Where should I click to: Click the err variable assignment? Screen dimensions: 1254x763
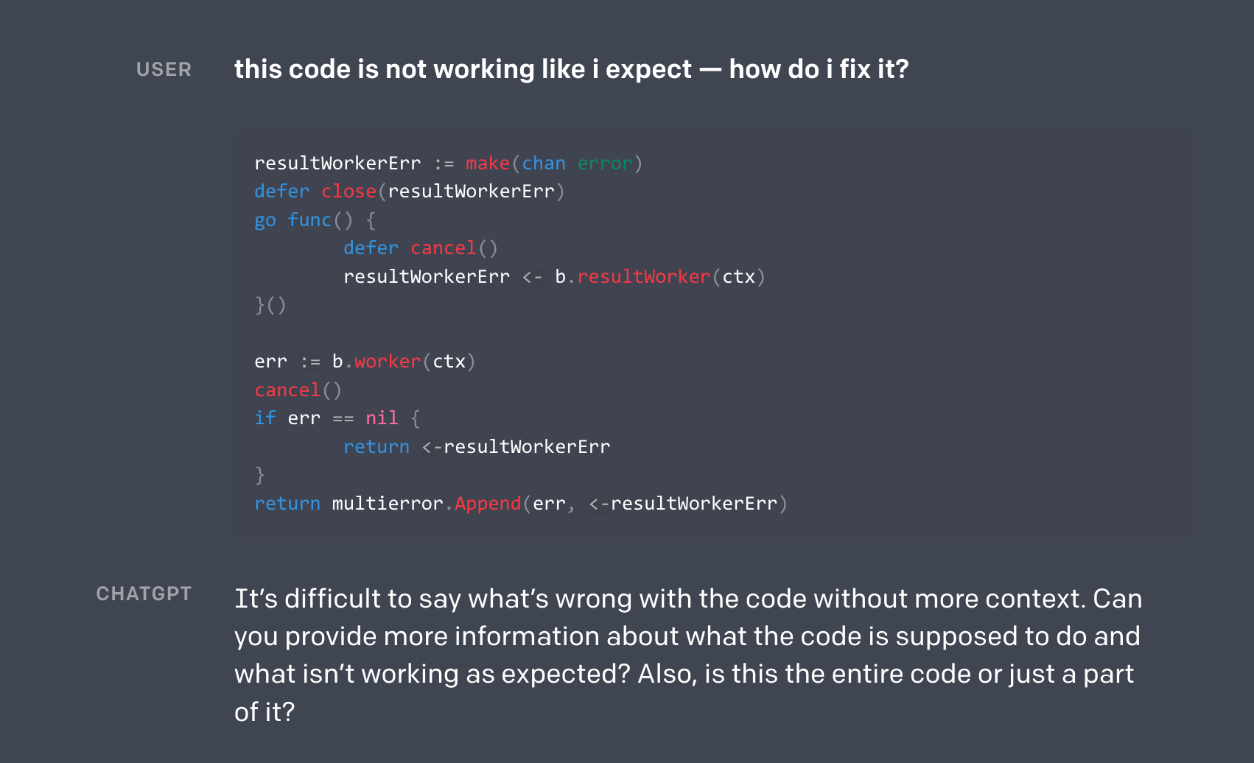pos(270,362)
